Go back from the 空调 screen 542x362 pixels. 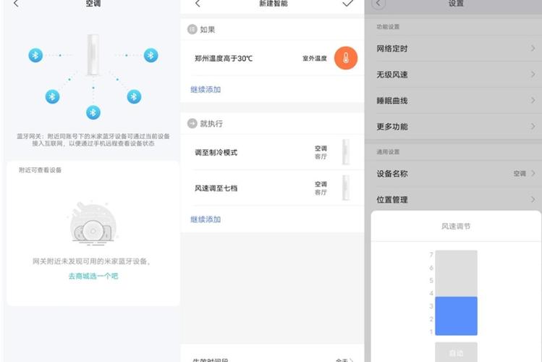tap(16, 4)
